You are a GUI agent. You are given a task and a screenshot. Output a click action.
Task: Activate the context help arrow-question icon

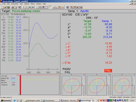(20, 7)
